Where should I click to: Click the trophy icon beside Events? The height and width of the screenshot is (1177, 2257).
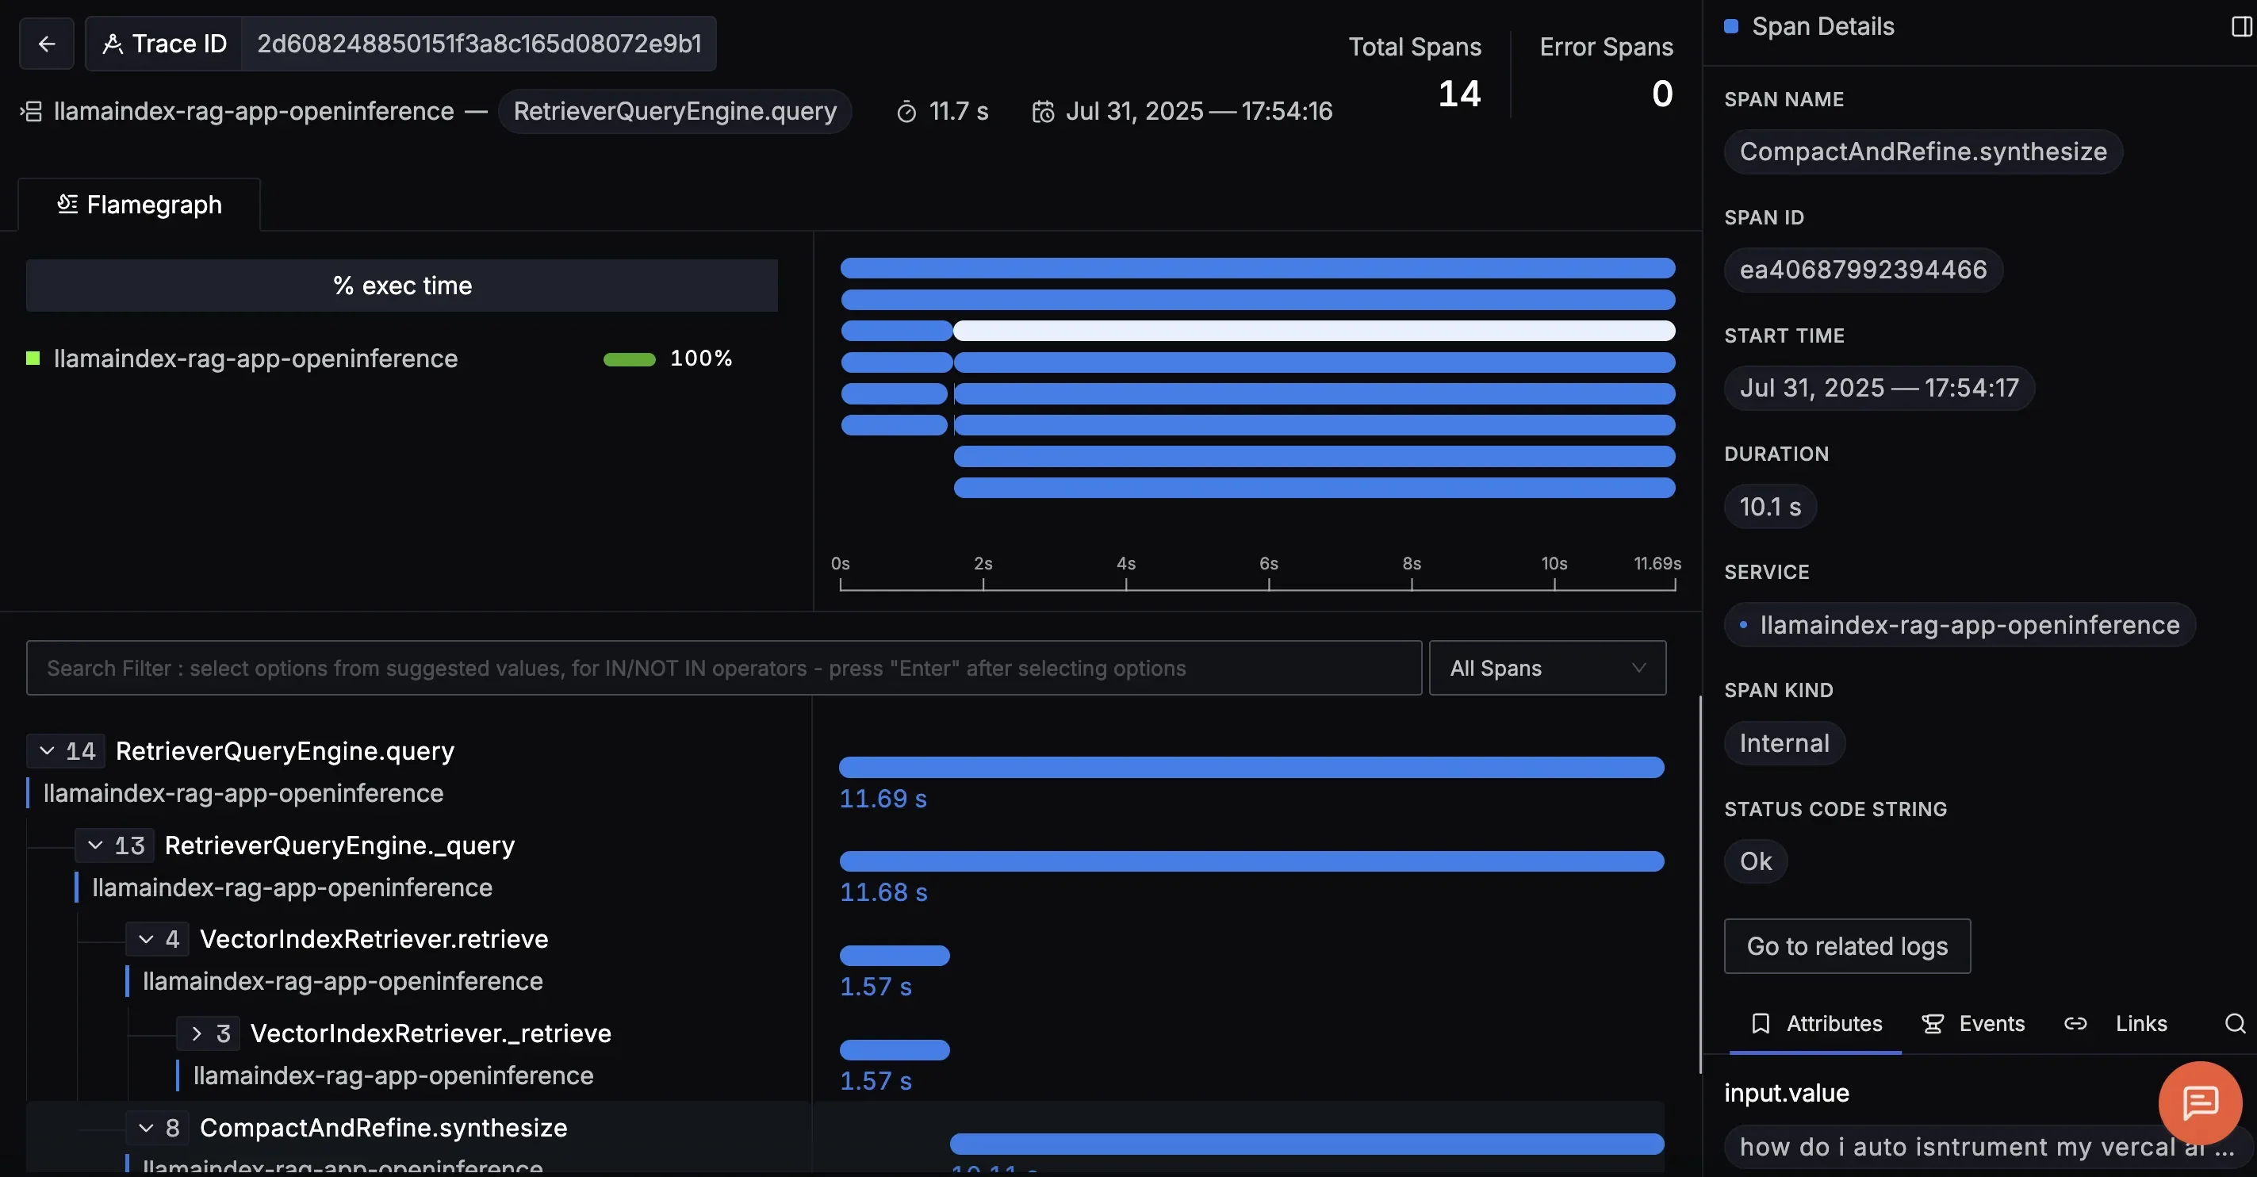[1933, 1023]
